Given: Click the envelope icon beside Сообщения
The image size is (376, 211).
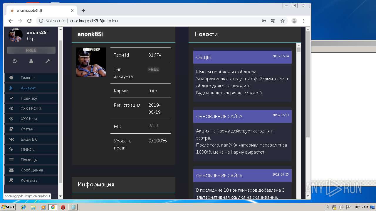Looking at the screenshot, I should pyautogui.click(x=11, y=170).
